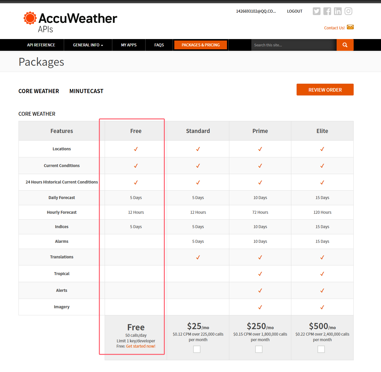The image size is (381, 372).
Task: Click Locations checkmark in Free column
Action: click(136, 149)
